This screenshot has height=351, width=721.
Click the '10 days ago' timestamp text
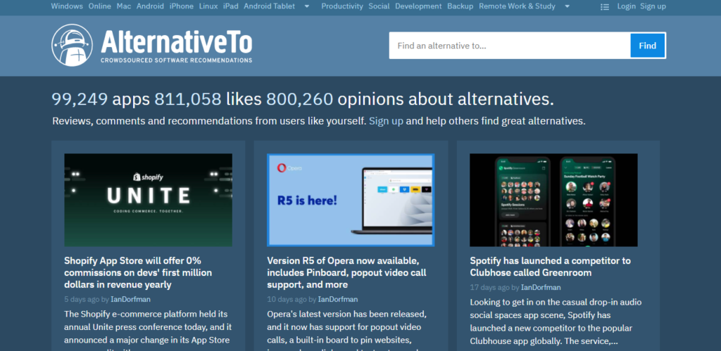point(287,299)
